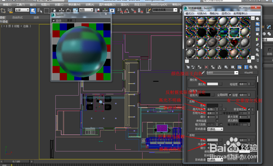Toggle the Show End Result icon

246,67
